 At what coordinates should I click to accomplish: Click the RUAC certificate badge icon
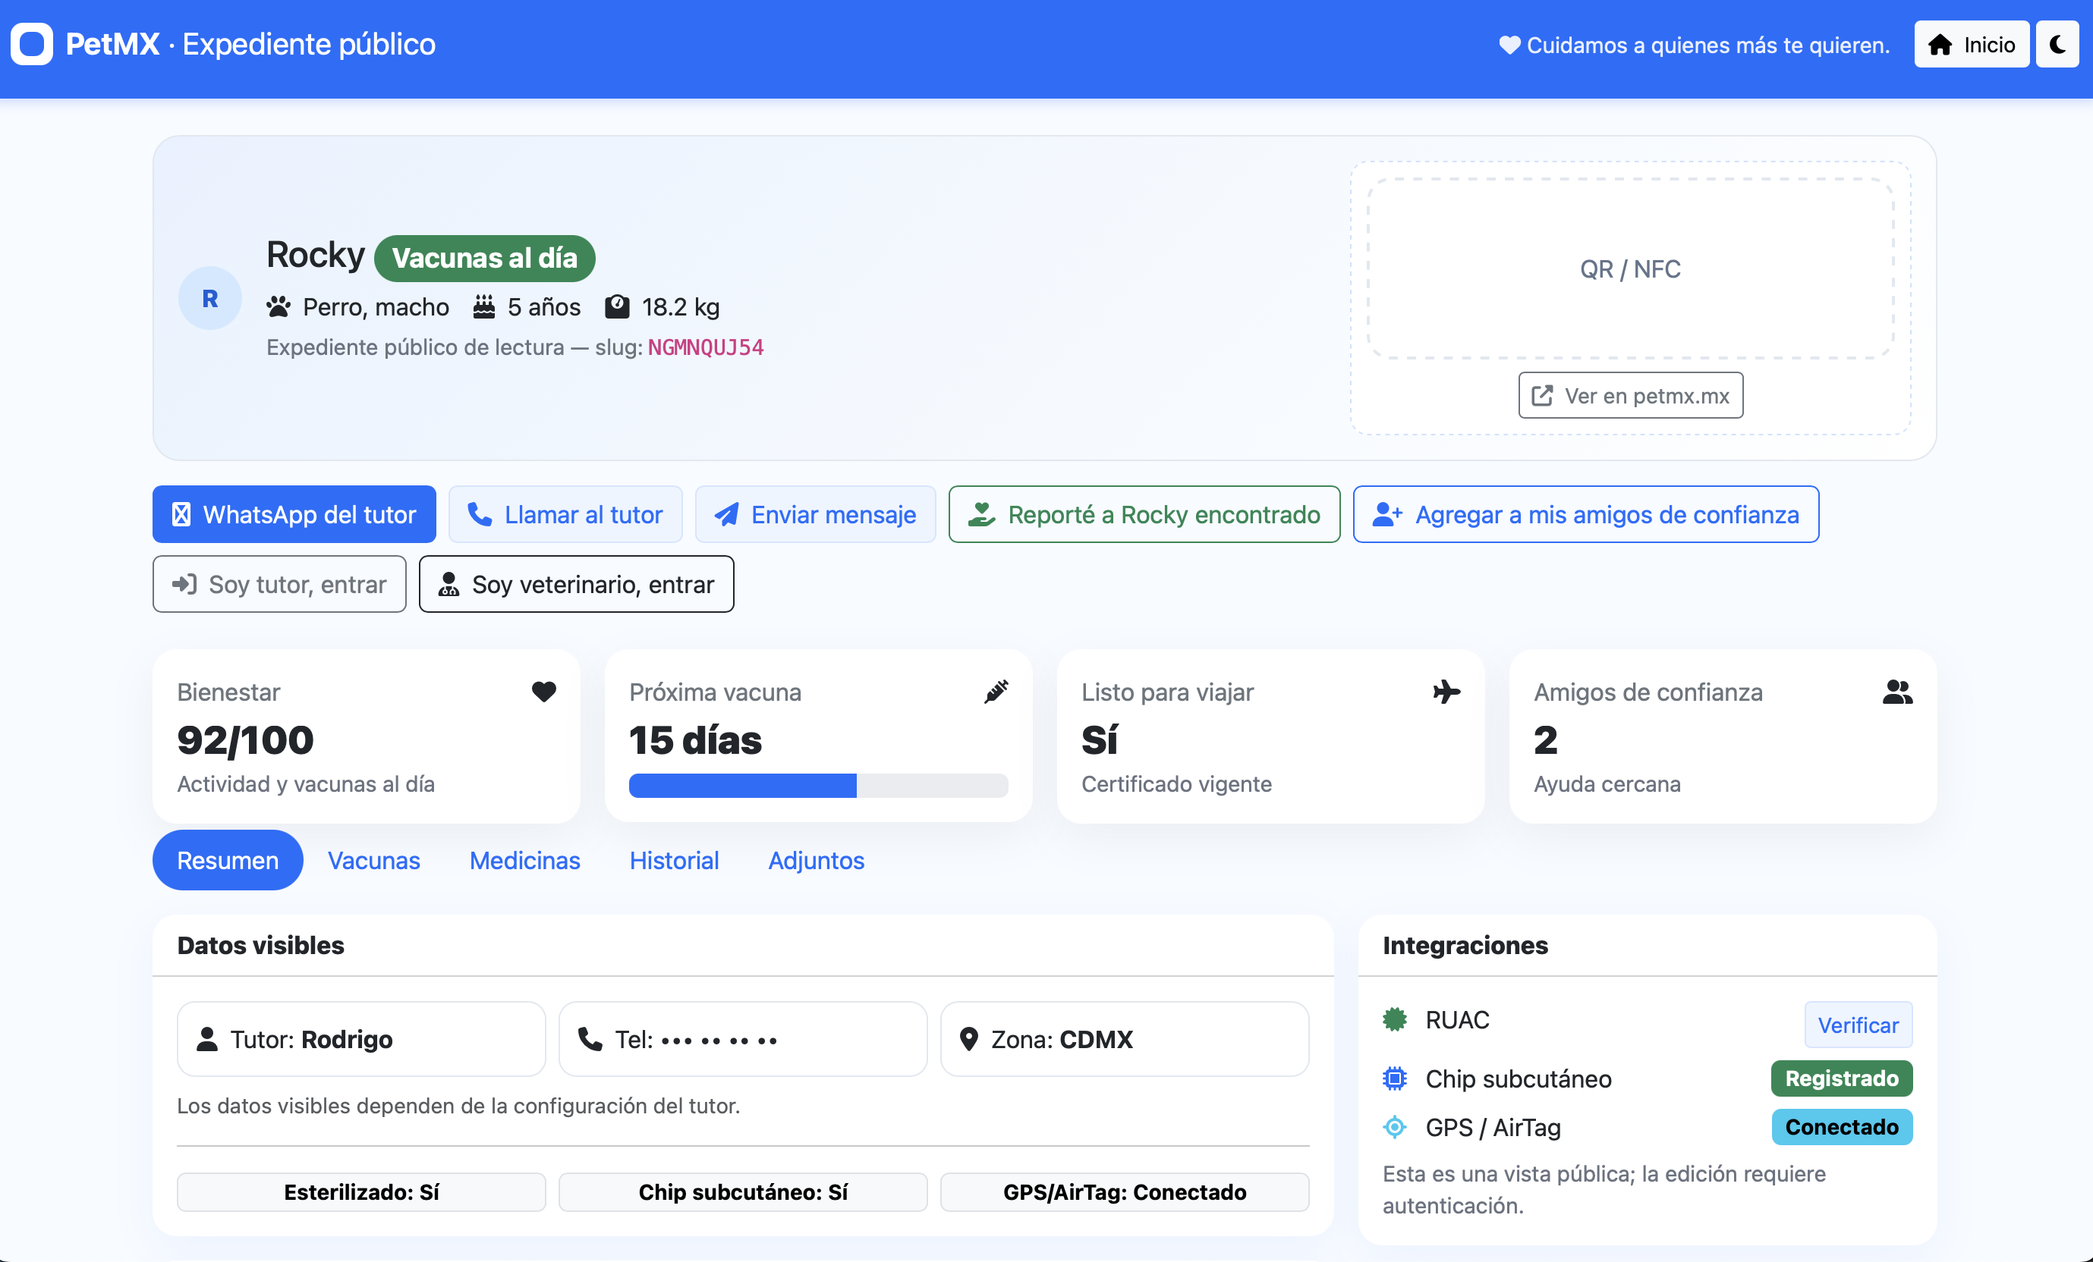[1395, 1019]
